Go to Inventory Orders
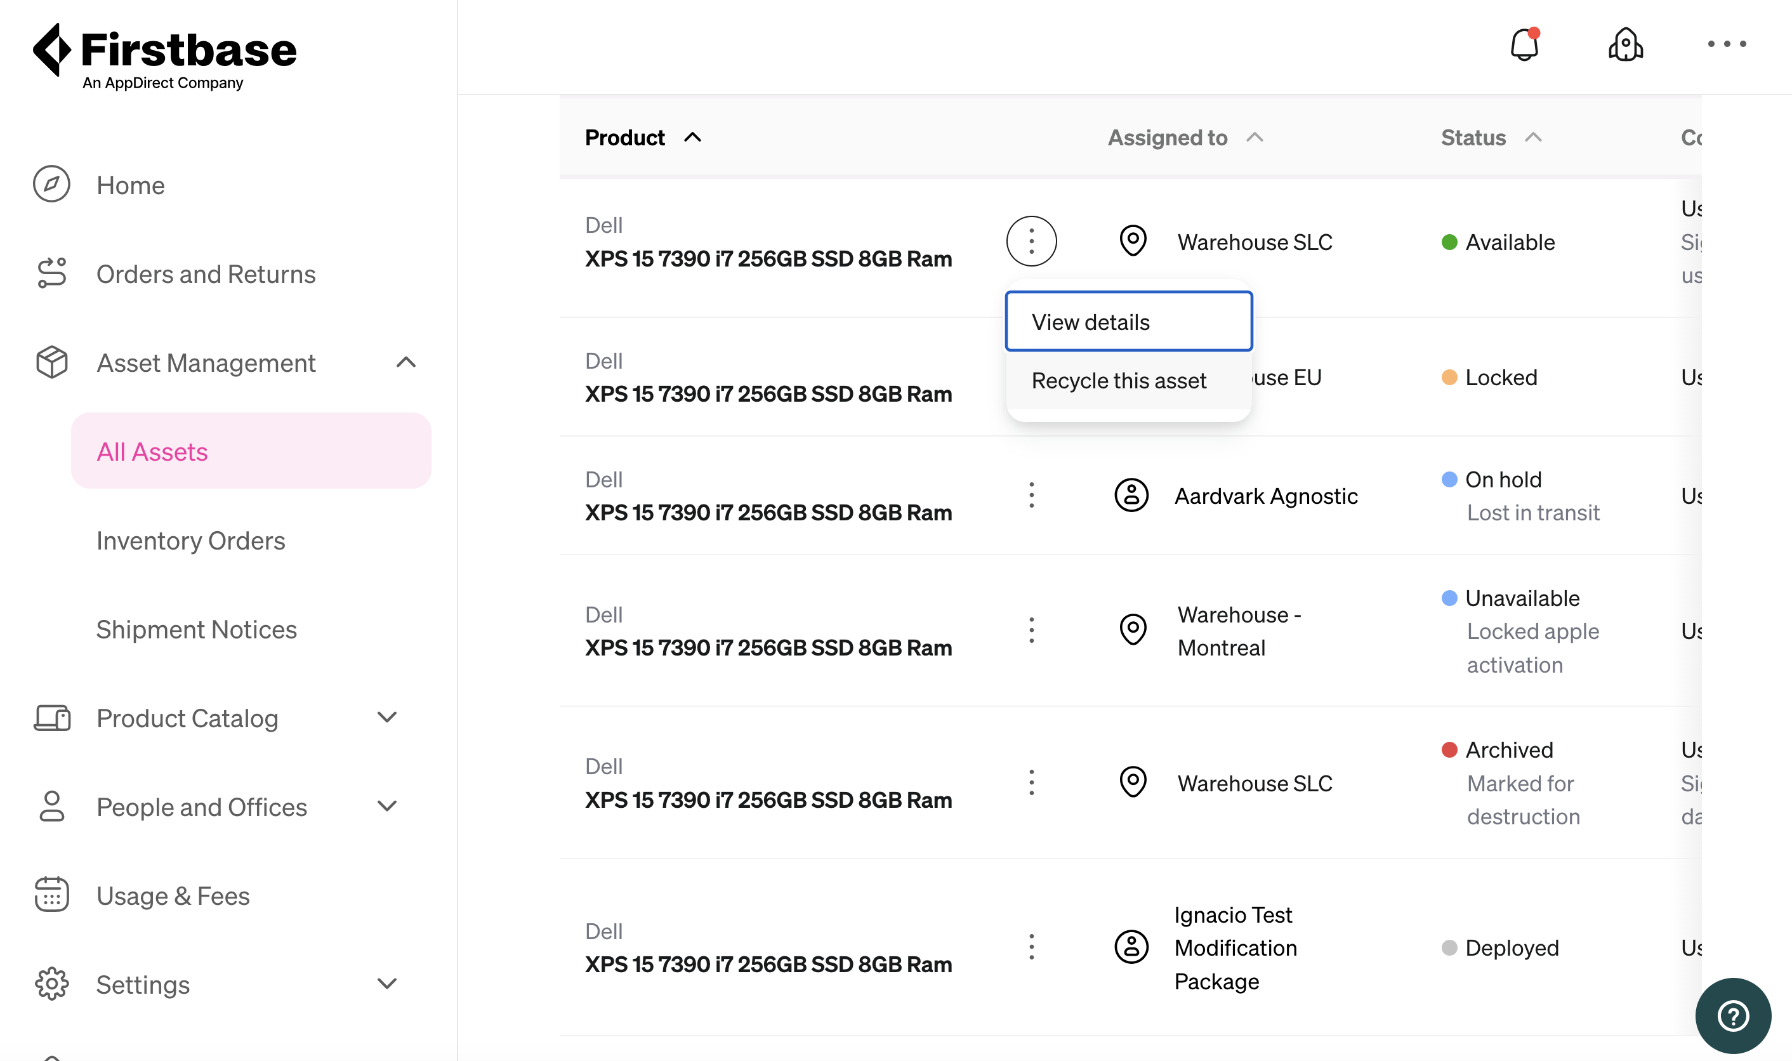This screenshot has width=1792, height=1061. 190,541
